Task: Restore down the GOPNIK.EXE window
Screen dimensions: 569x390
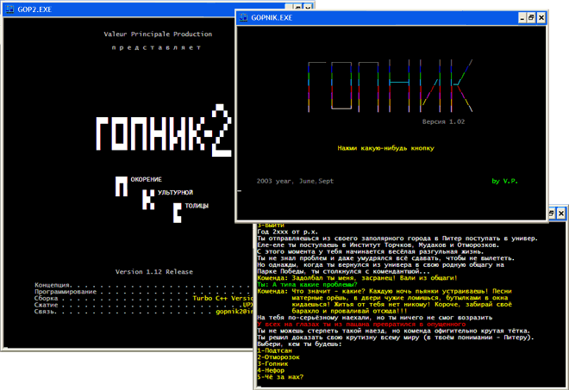Action: tap(531, 17)
